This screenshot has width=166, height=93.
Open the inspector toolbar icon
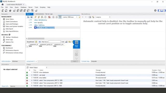point(10,10)
